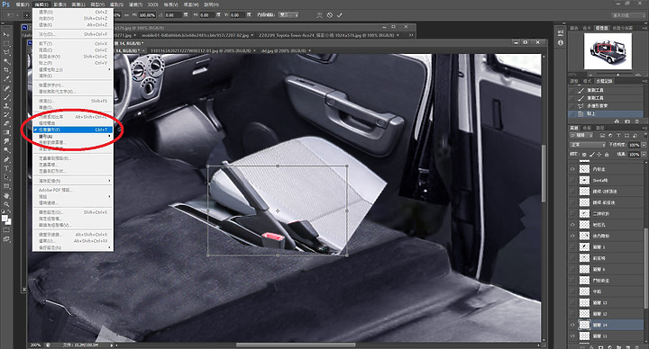649x349 pixels.
Task: Switch to the d6.jpg document tab
Action: [286, 50]
